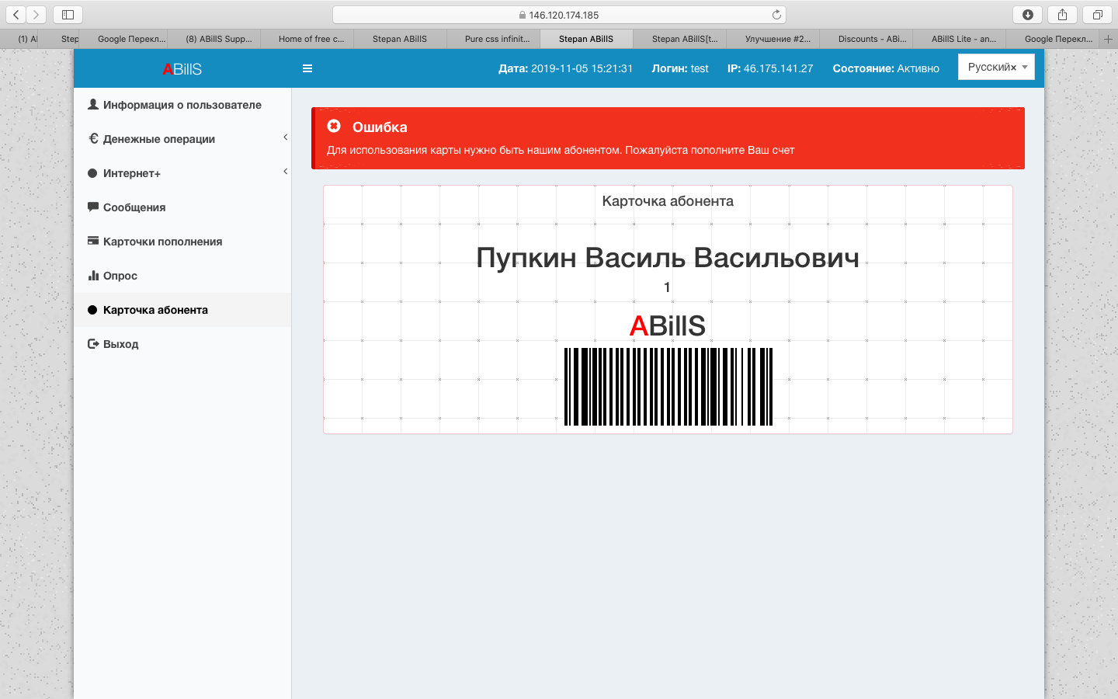The image size is (1118, 699).
Task: Click the Safari back arrow
Action: click(x=16, y=15)
